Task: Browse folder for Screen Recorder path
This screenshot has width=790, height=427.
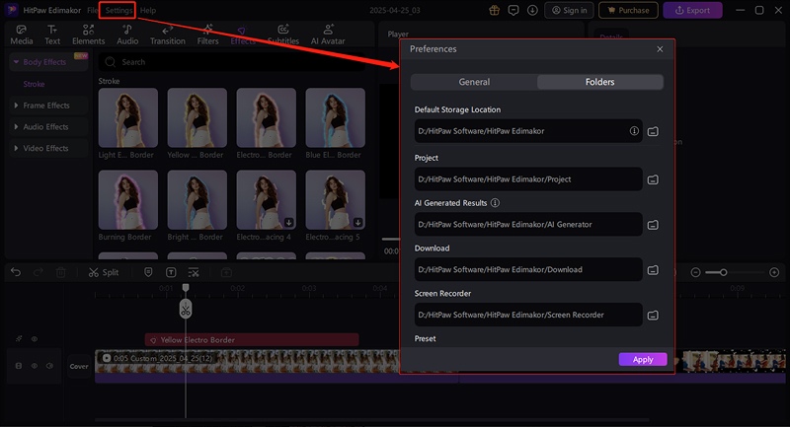Action: pyautogui.click(x=653, y=316)
